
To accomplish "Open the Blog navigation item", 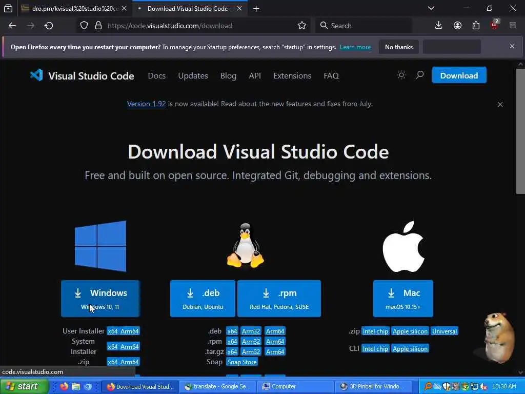I will pyautogui.click(x=228, y=76).
